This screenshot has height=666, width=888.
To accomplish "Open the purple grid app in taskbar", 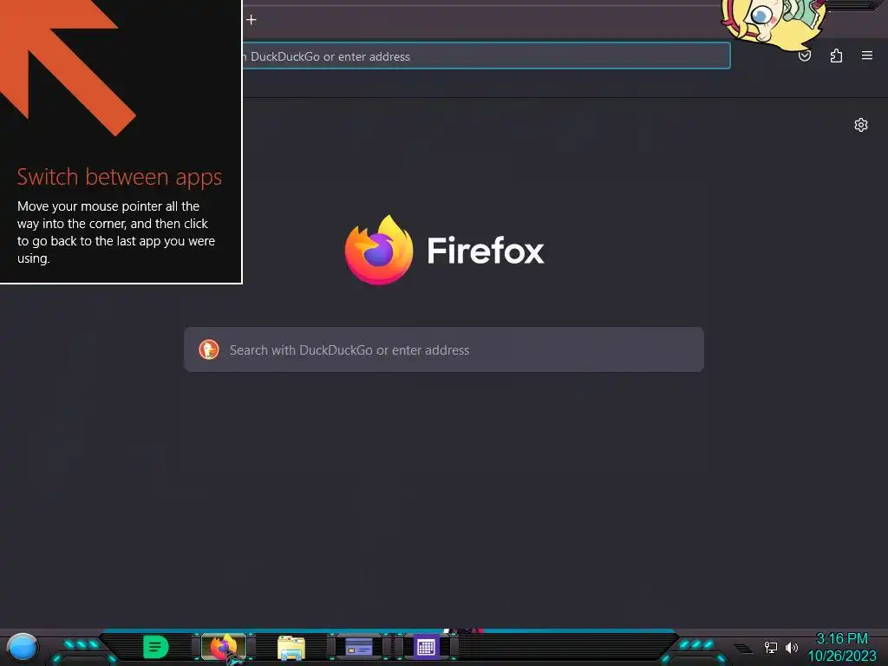I will tap(426, 647).
